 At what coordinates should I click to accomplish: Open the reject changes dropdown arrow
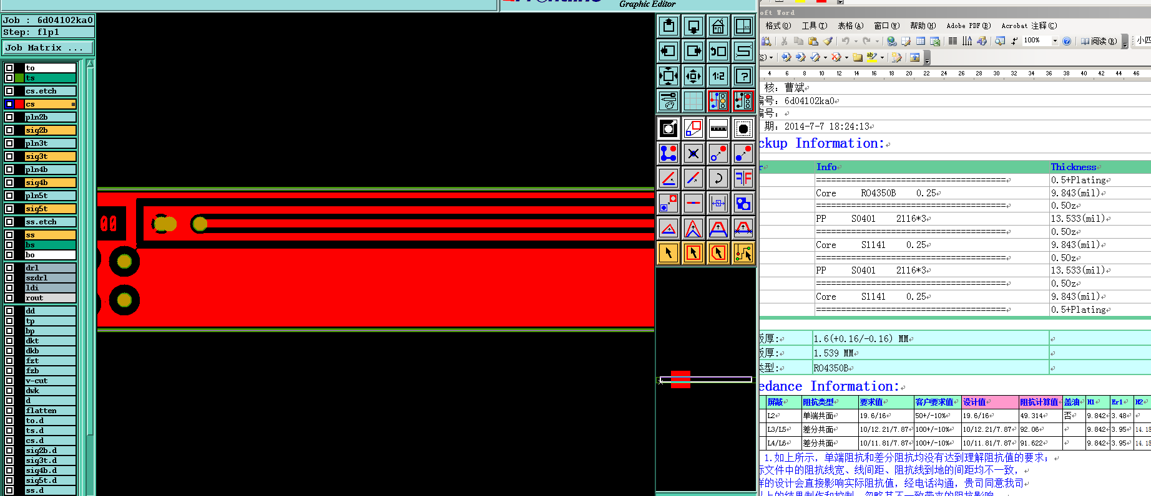click(x=846, y=57)
